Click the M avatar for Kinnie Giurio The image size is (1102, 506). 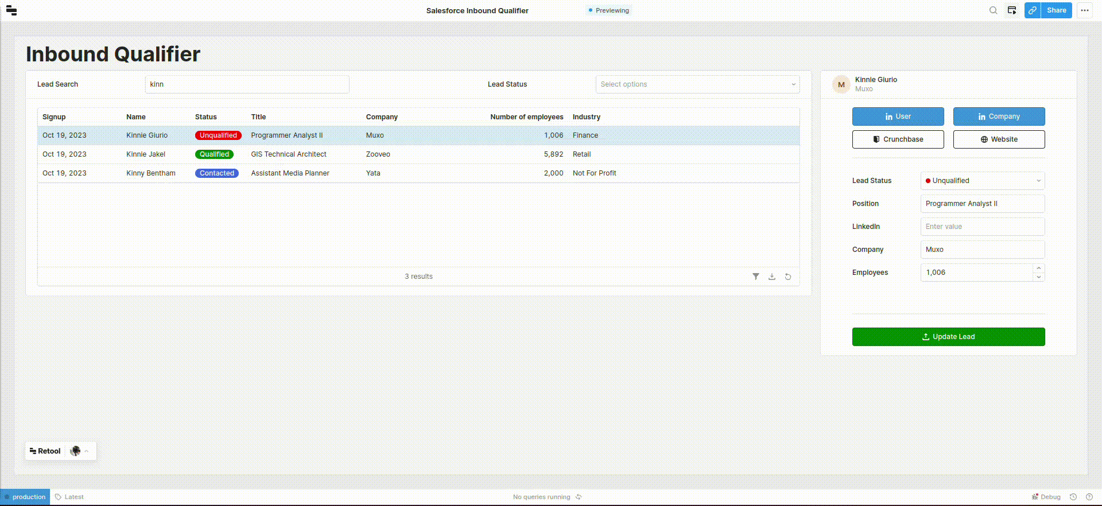(841, 84)
